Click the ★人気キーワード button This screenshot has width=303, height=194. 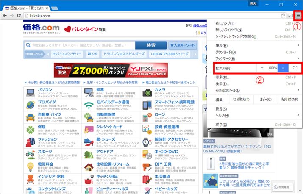click(183, 45)
